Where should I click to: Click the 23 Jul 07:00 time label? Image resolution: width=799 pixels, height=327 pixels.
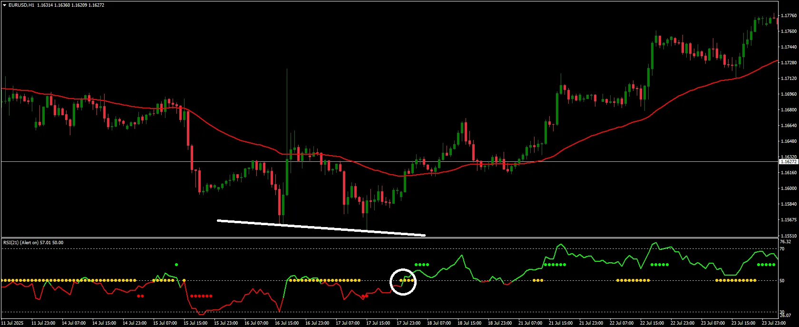pyautogui.click(x=713, y=323)
